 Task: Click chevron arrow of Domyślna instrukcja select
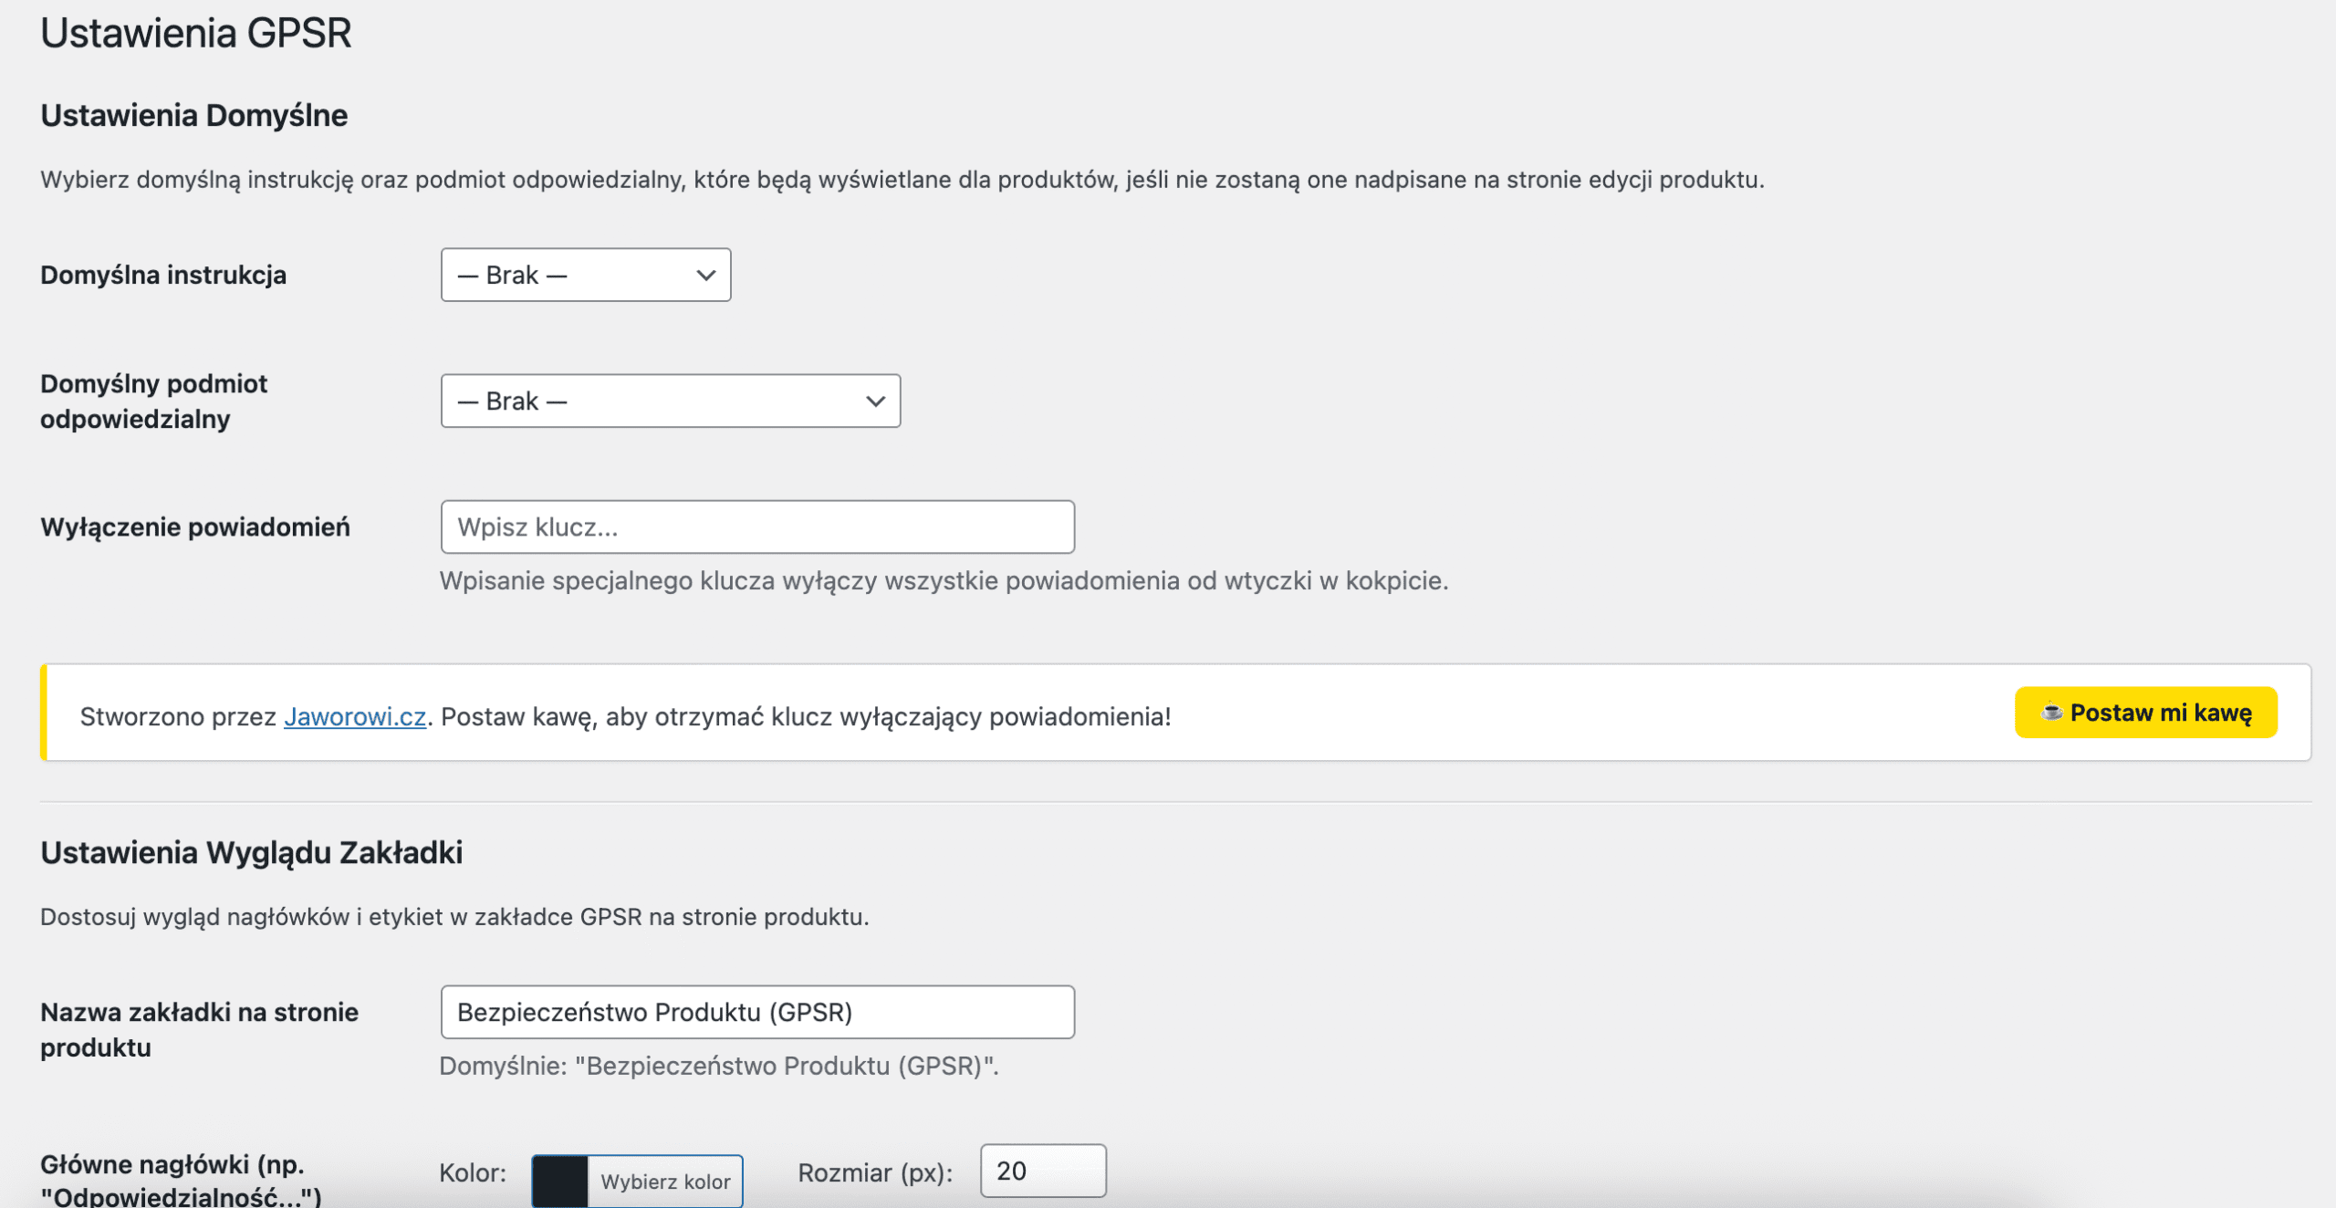(705, 276)
